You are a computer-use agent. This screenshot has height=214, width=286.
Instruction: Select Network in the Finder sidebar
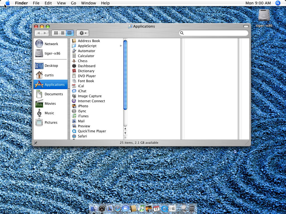51,44
